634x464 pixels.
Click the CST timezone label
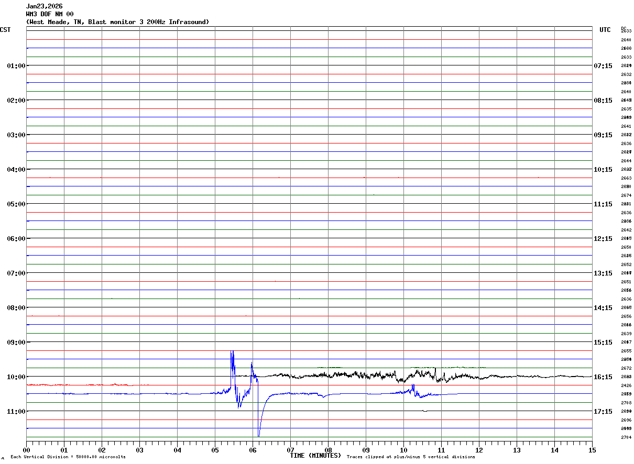pyautogui.click(x=5, y=30)
